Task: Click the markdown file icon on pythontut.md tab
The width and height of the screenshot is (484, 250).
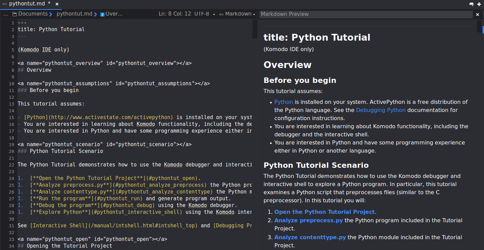Action: (x=5, y=4)
